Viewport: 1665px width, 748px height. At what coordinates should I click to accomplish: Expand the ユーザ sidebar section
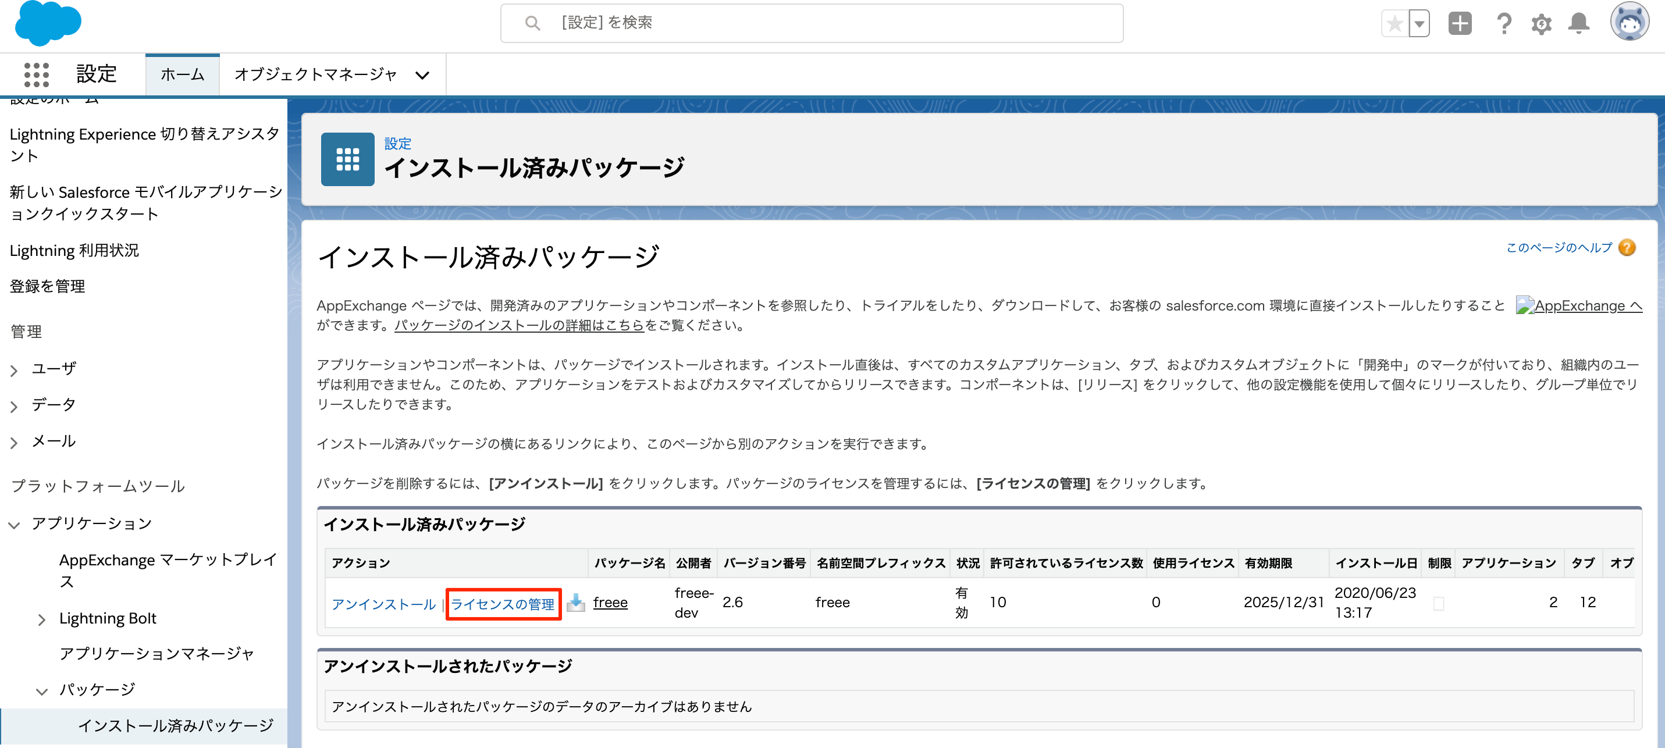(14, 370)
